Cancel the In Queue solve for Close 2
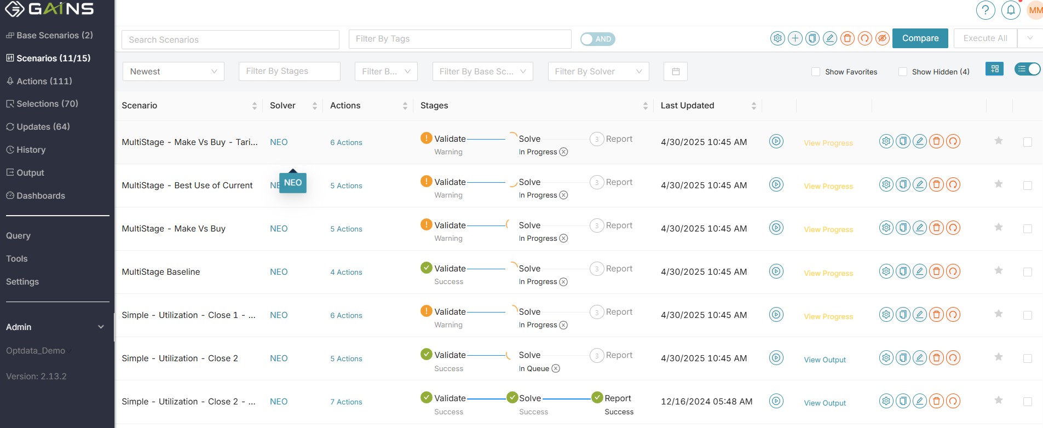1043x428 pixels. (556, 369)
